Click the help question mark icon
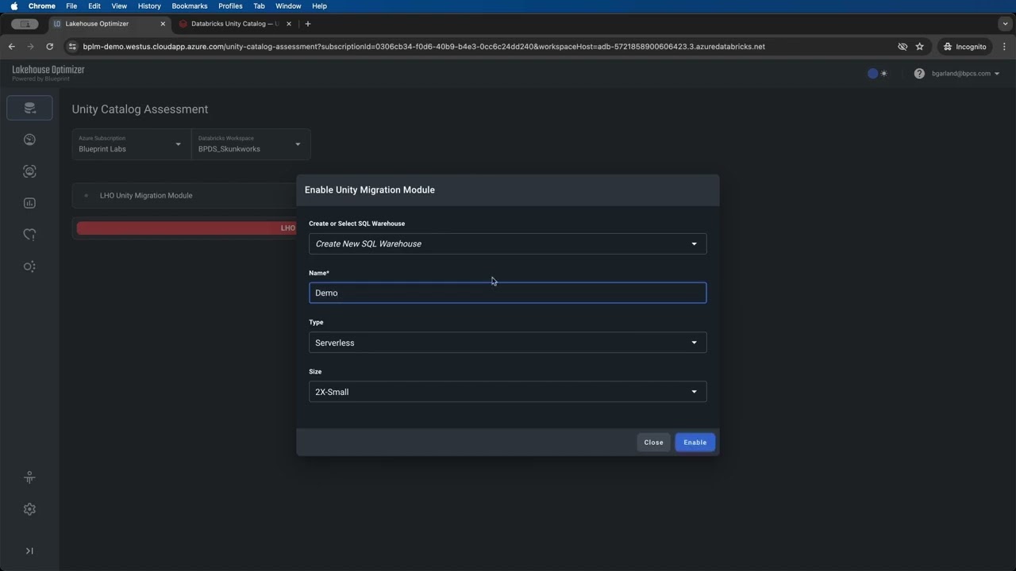Screen dimensions: 1016x571 tap(919, 74)
